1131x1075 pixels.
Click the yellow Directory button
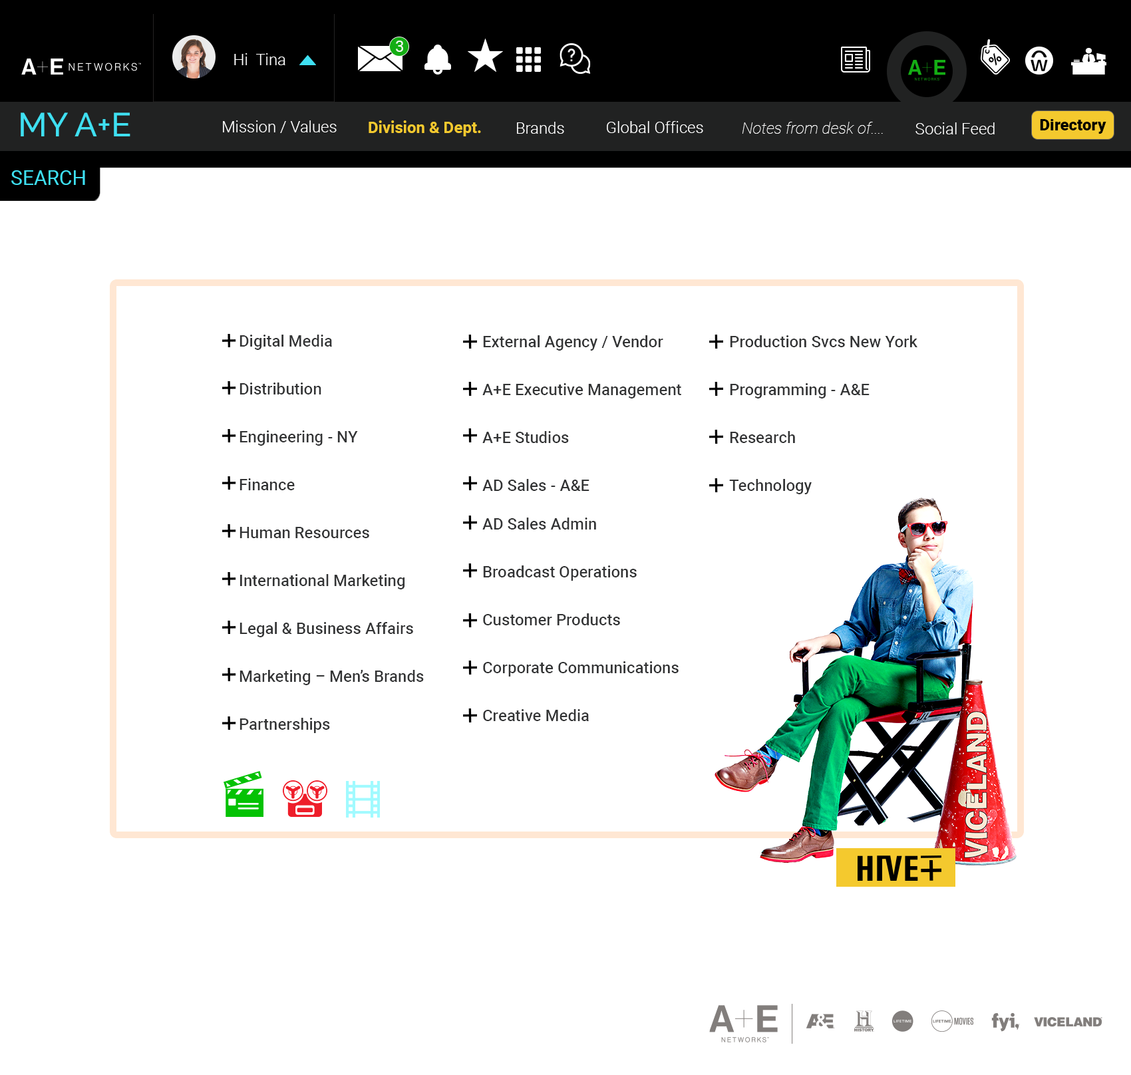(1072, 125)
